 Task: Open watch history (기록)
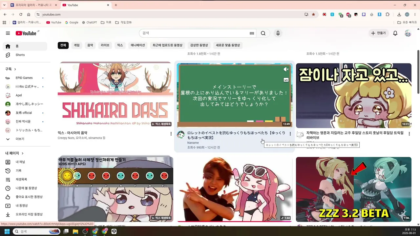[25, 170]
